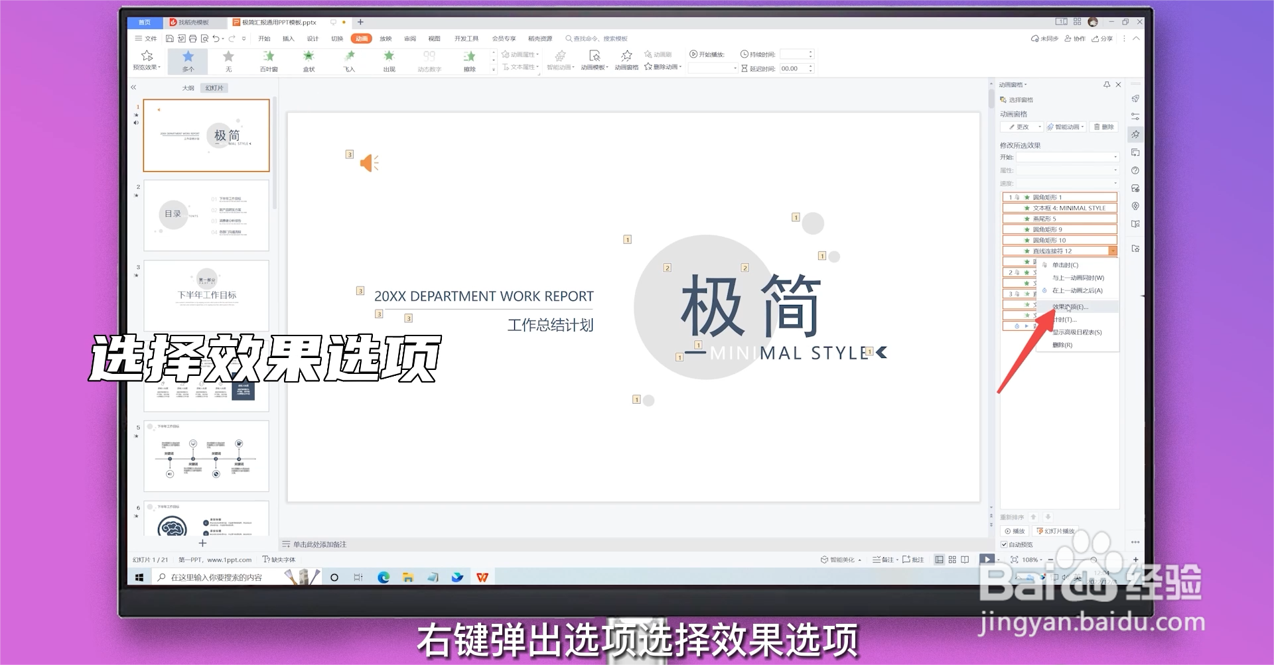
Task: Expand 动画模板 dropdown
Action: tap(595, 60)
